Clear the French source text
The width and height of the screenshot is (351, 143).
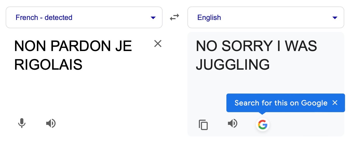tap(158, 44)
